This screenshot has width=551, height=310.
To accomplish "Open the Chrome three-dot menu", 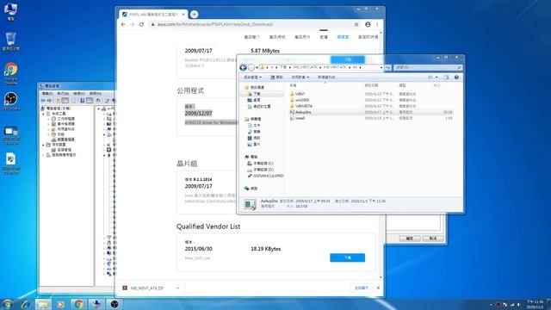I will point(377,24).
